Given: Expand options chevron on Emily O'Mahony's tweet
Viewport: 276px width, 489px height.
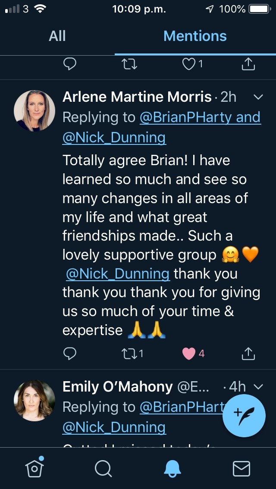Looking at the screenshot, I should point(258,387).
